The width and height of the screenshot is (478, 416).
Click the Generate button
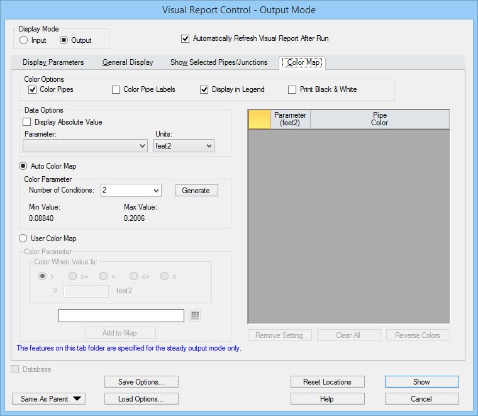(196, 191)
